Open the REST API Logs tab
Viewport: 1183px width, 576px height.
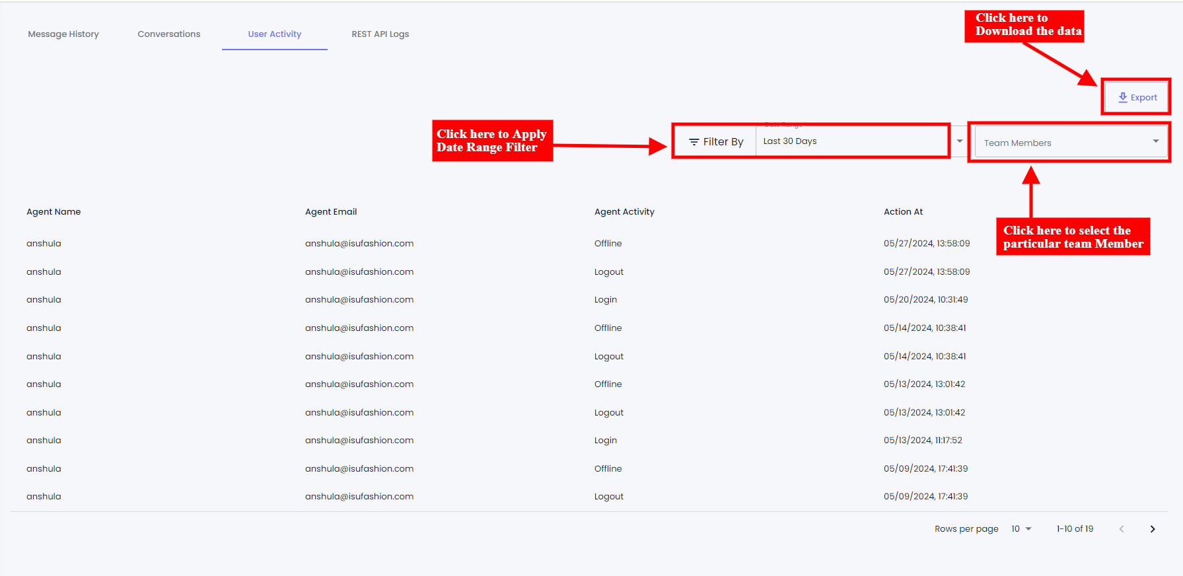tap(380, 34)
